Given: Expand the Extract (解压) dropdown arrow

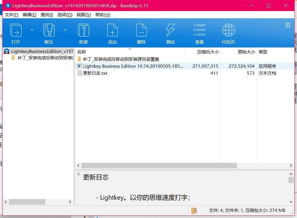Looking at the screenshot, I should point(65,30).
